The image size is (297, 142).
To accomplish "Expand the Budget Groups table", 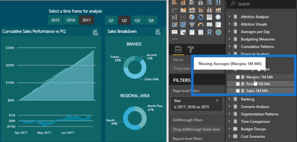I will pyautogui.click(x=229, y=129).
